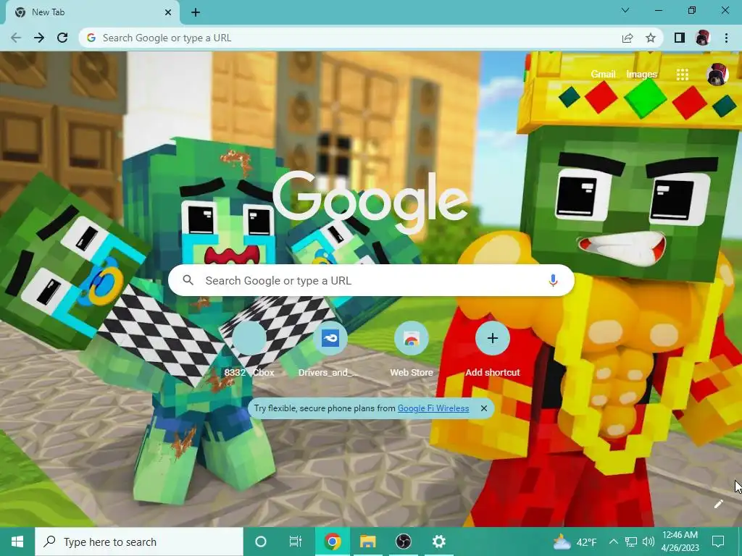The image size is (742, 556).
Task: Go back with the browser back arrow
Action: click(16, 38)
